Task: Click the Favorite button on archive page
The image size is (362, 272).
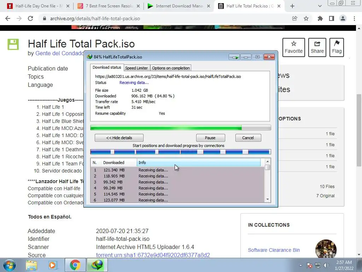Action: pyautogui.click(x=294, y=47)
